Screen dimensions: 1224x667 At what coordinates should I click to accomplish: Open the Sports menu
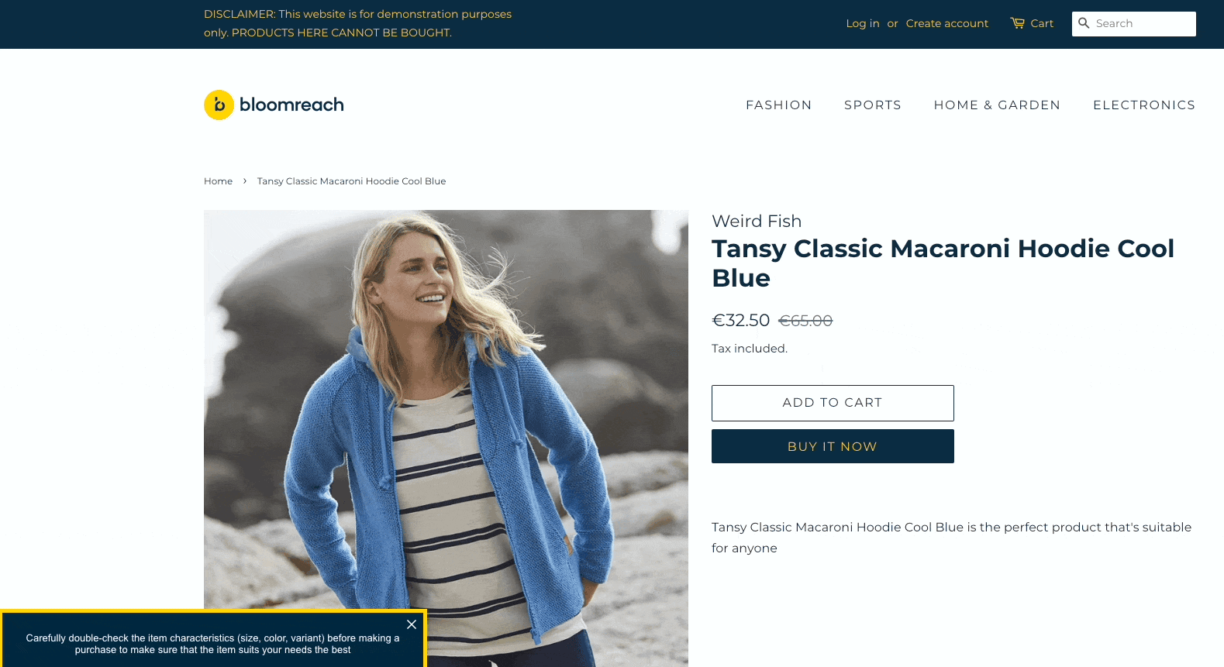coord(873,105)
